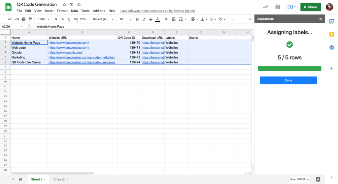Open the font family dropdown
The width and height of the screenshot is (338, 184).
tap(103, 19)
